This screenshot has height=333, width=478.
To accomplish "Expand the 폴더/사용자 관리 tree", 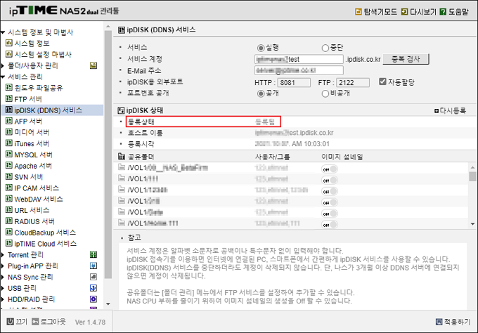I will pos(3,65).
